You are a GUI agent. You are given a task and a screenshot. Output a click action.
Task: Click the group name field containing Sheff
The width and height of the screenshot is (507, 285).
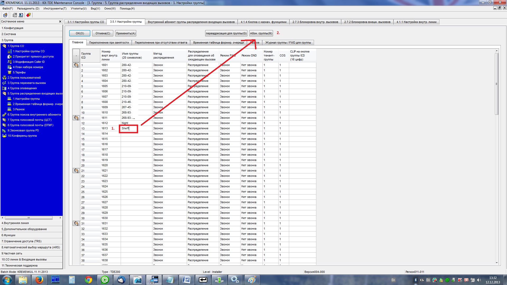pyautogui.click(x=129, y=129)
